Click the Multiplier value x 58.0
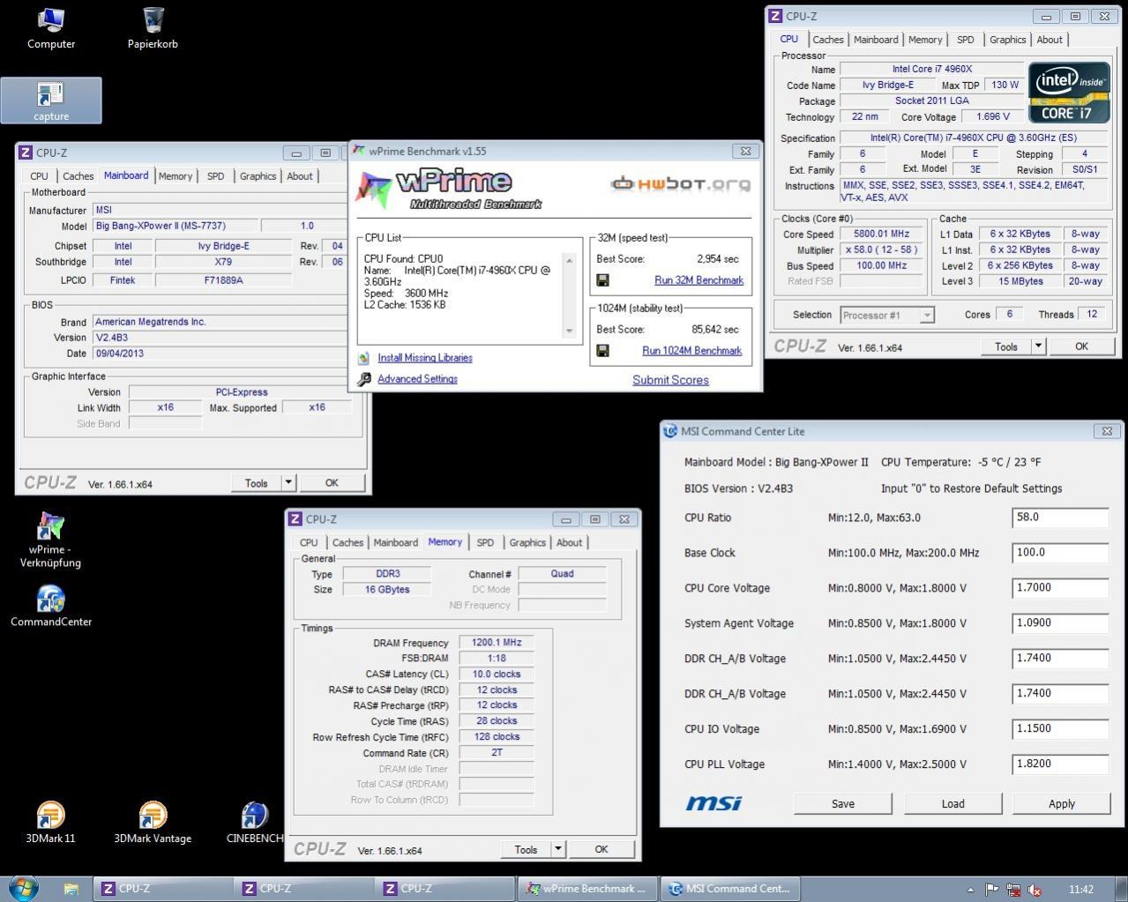Screen dimensions: 1128x902 point(881,250)
